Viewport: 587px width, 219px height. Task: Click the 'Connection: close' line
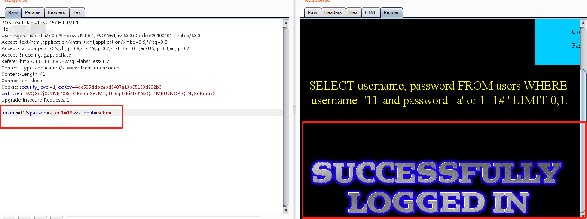click(21, 81)
